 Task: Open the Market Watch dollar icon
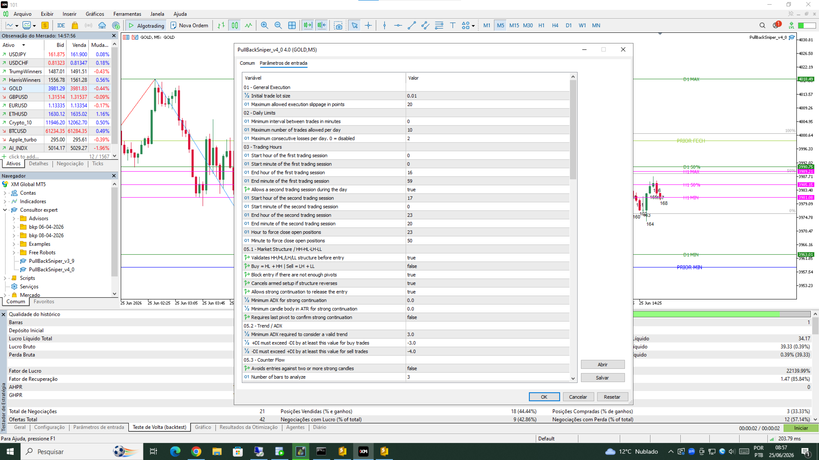pyautogui.click(x=45, y=26)
